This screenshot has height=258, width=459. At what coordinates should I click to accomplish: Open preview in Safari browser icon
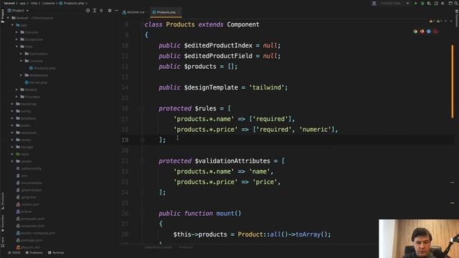coord(429,32)
